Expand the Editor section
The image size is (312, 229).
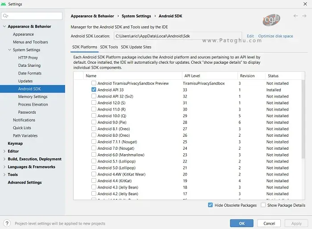point(4,151)
